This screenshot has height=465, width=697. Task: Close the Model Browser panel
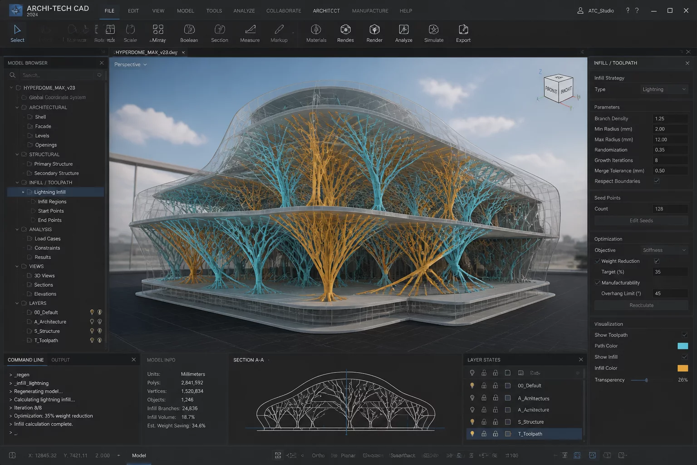tap(102, 63)
